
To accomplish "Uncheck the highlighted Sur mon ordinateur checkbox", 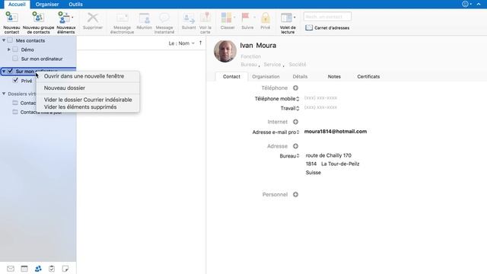I will pos(10,71).
